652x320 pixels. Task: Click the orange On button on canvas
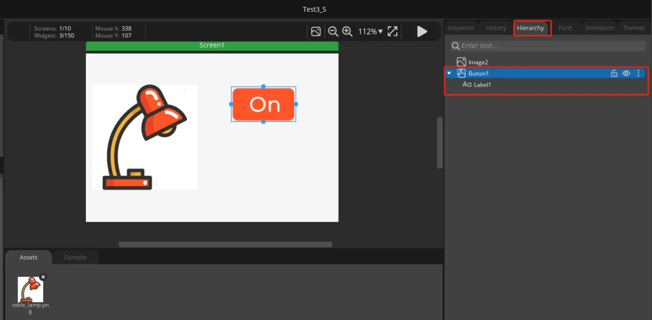pyautogui.click(x=263, y=104)
